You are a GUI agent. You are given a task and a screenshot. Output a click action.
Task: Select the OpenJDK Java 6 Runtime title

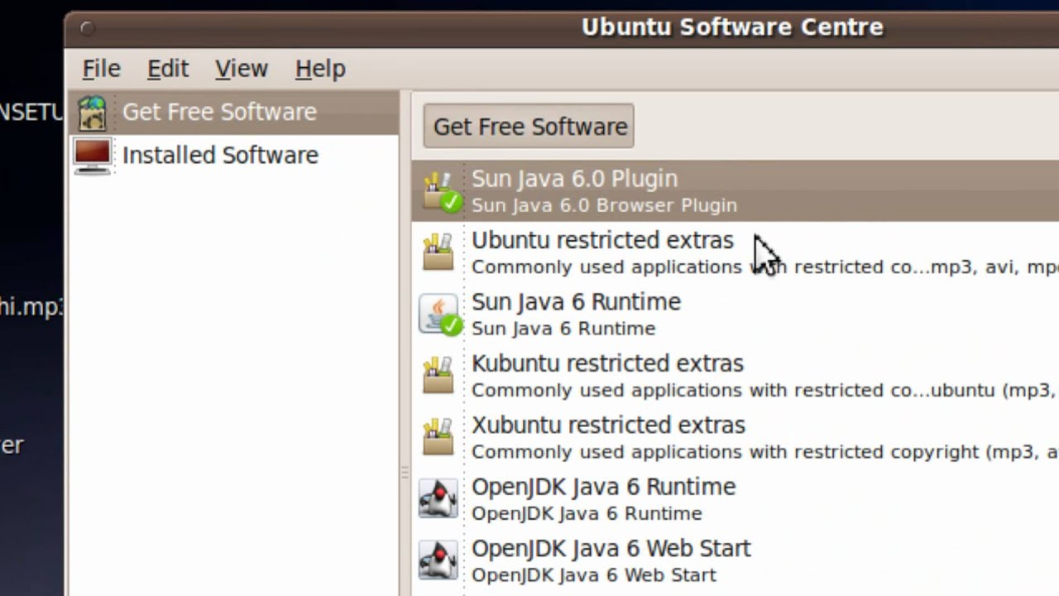(x=603, y=487)
